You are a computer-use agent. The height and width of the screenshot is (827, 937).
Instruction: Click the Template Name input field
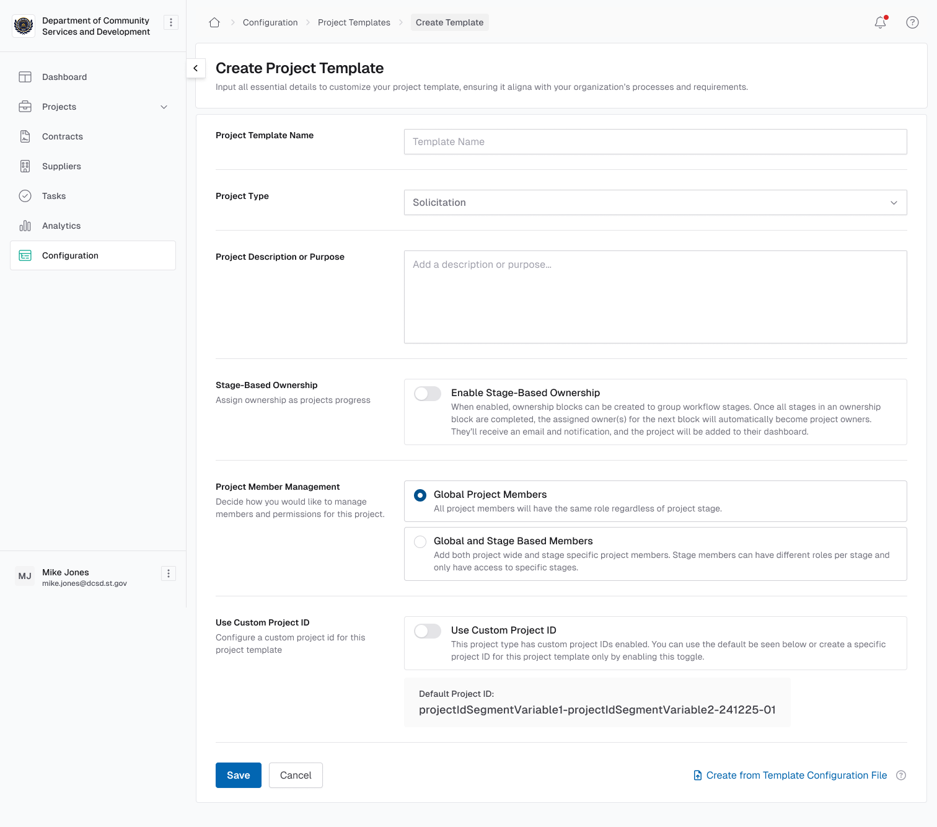coord(655,142)
